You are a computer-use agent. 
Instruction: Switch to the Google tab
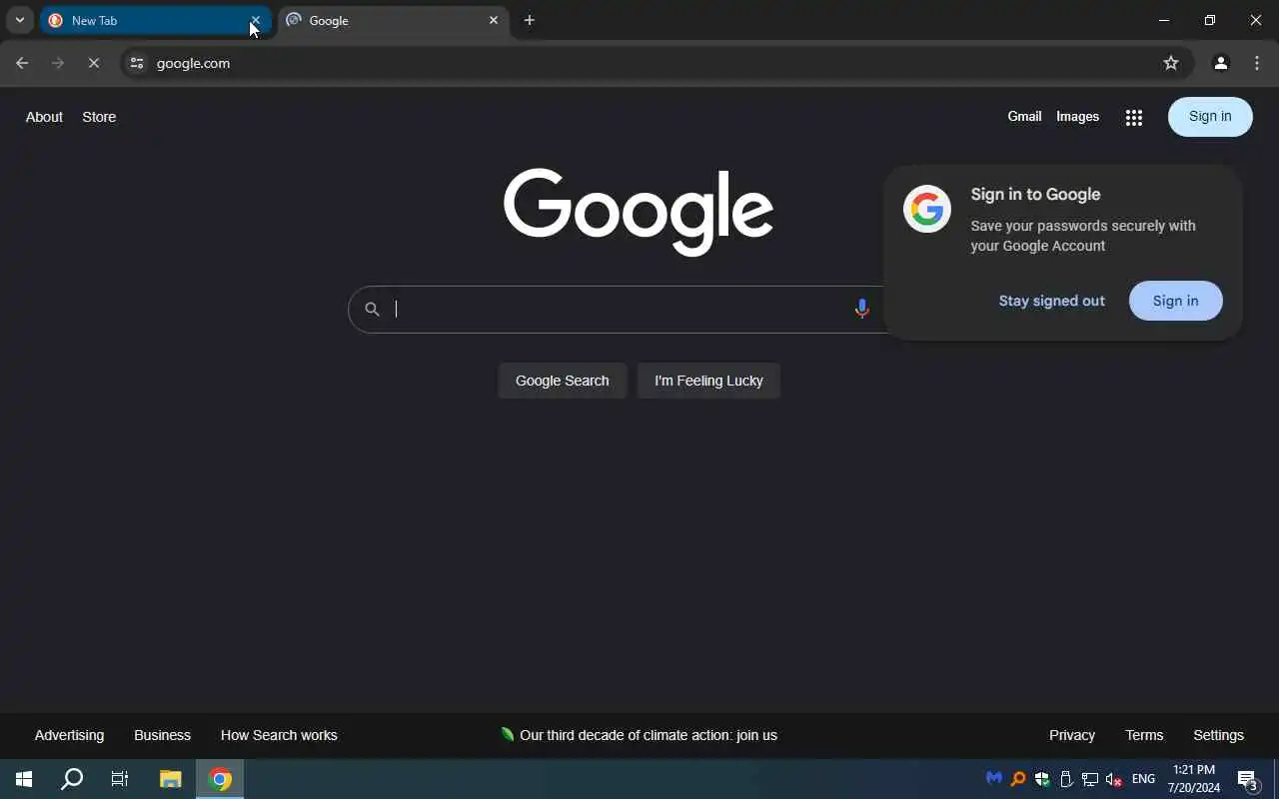tap(393, 20)
